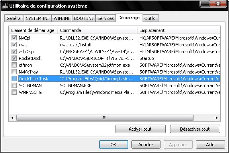Click the 'nwiz.exe /install' command cell

75,45
